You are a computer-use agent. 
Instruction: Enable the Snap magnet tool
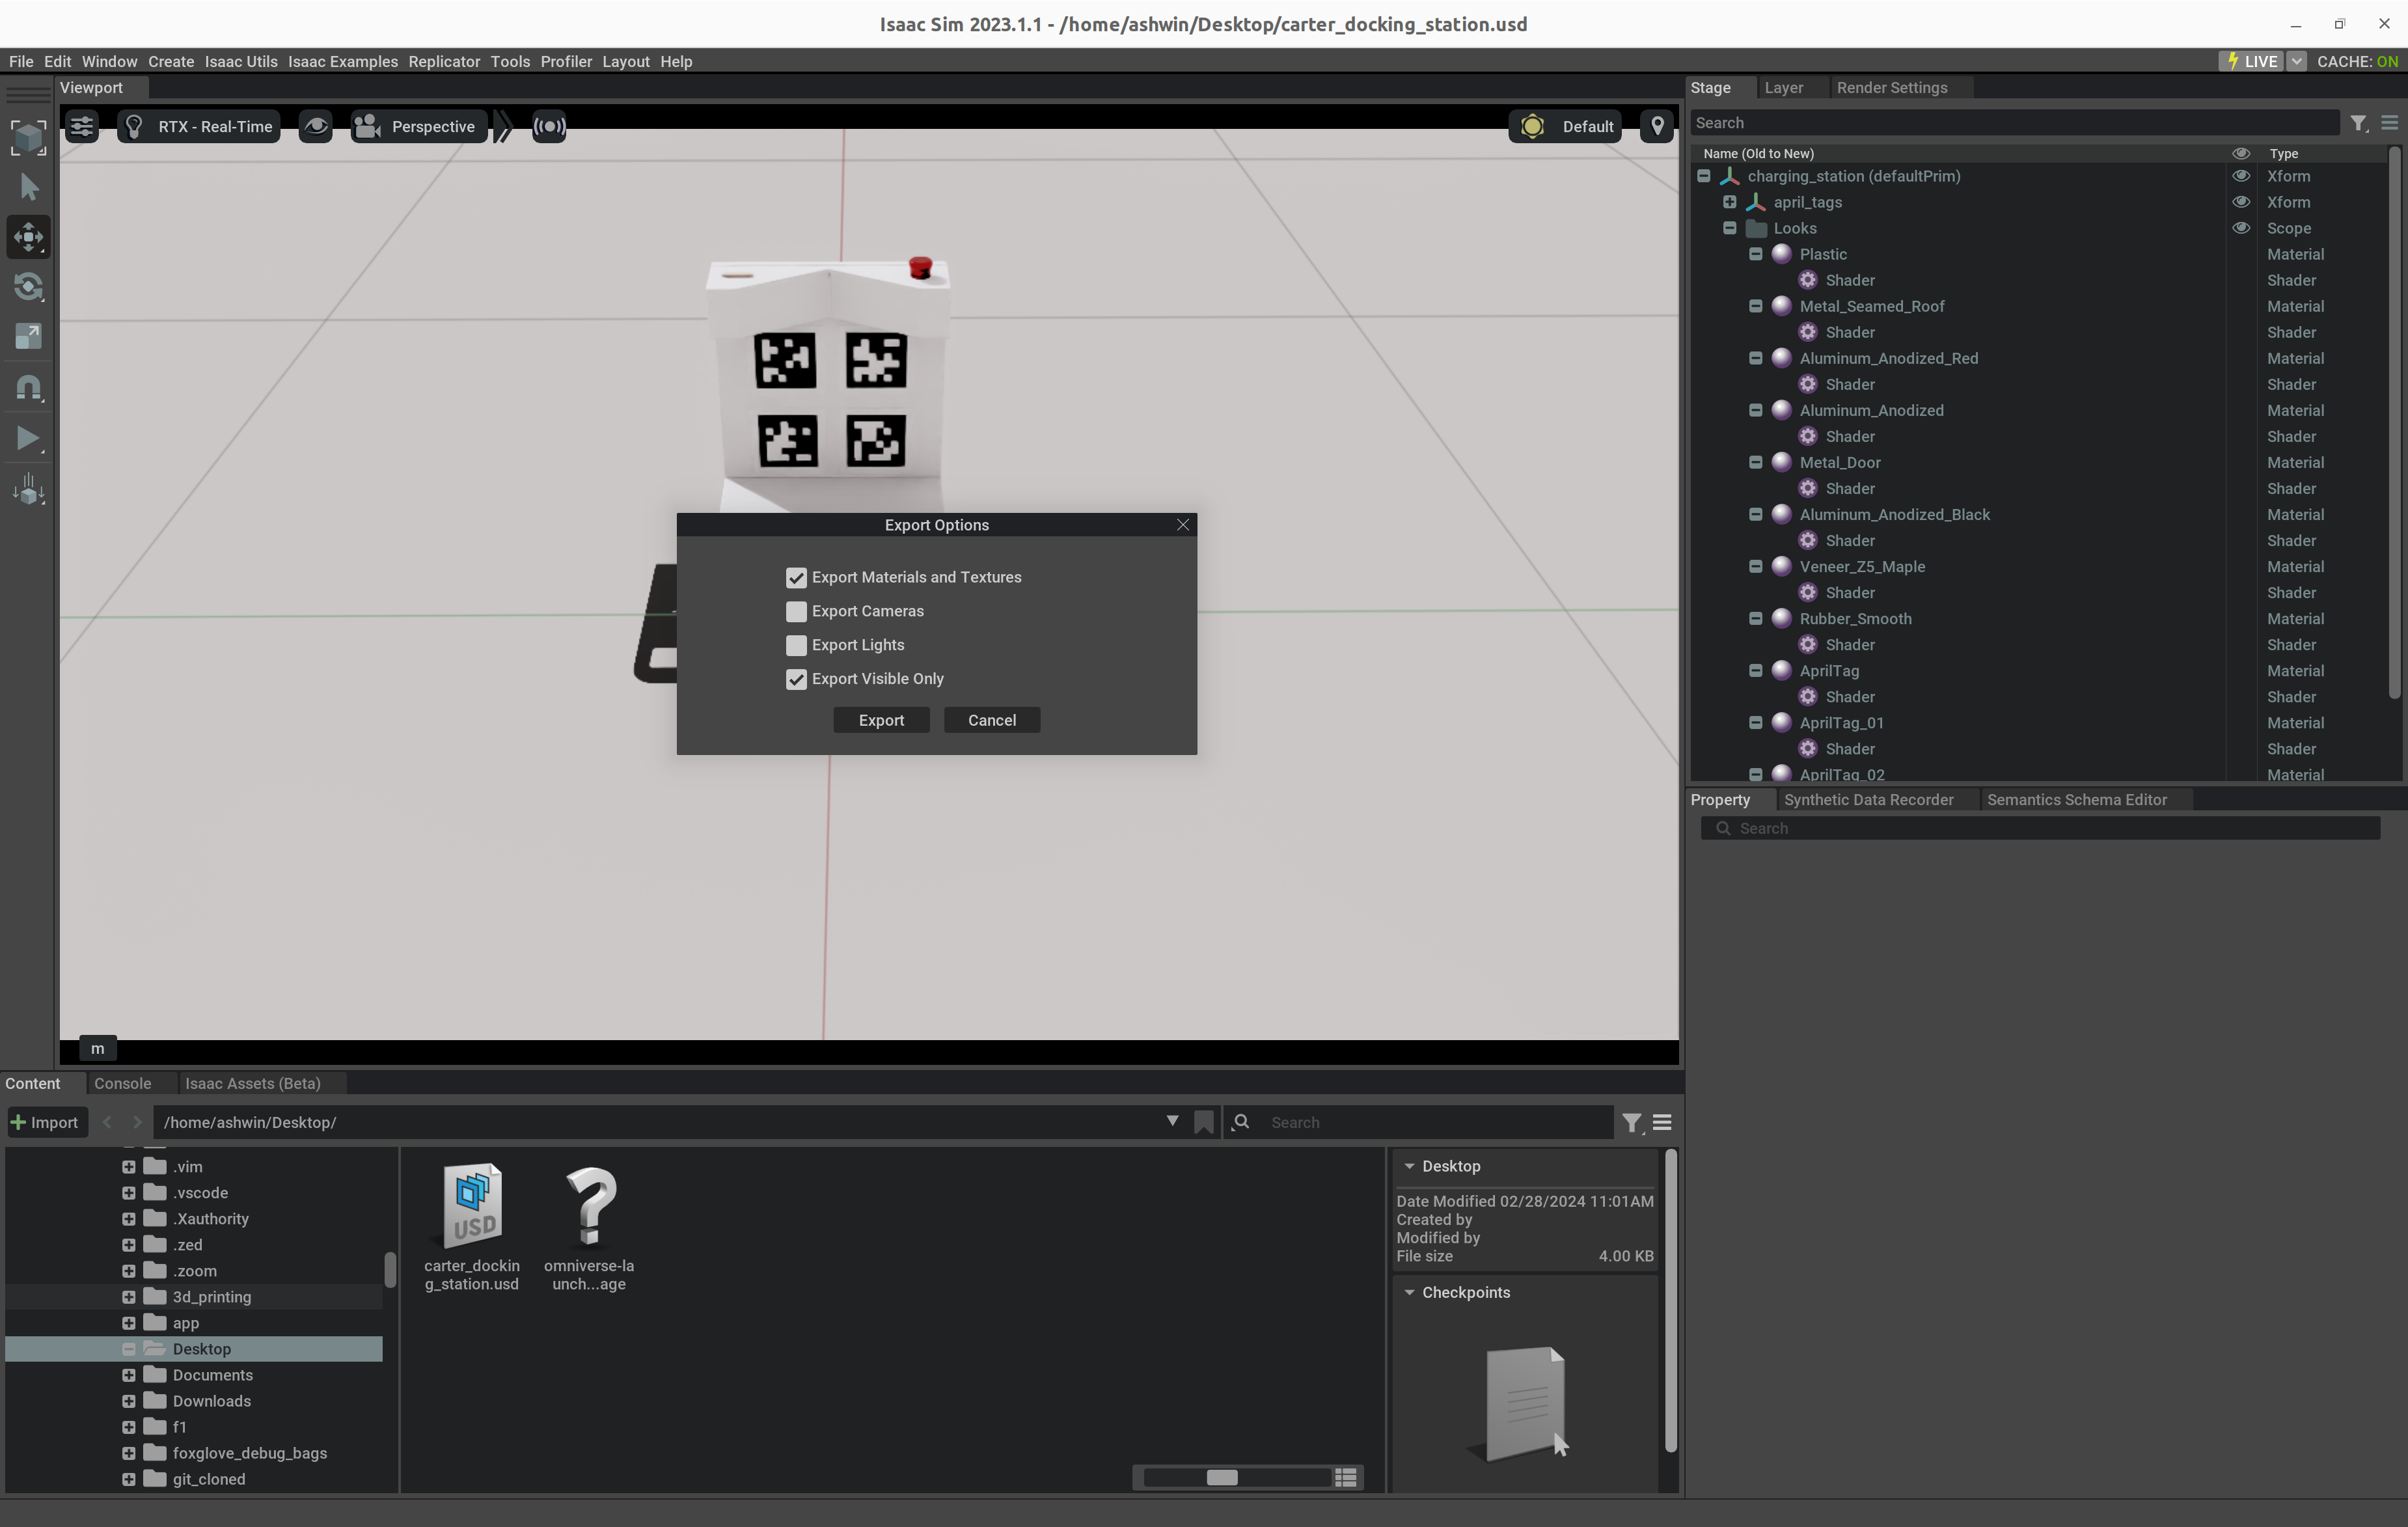point(28,387)
